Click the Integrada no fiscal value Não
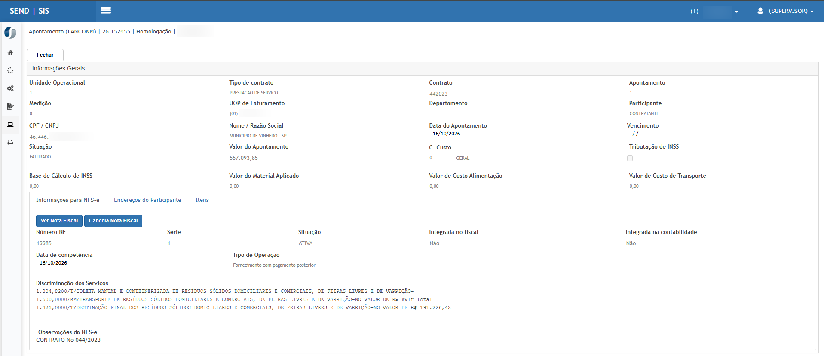The image size is (824, 356). [x=434, y=243]
